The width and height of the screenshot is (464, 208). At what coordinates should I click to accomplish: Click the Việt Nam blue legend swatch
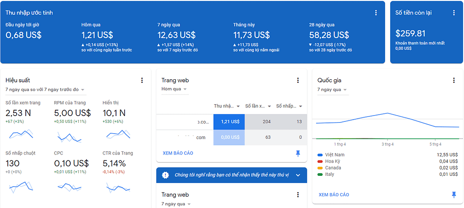(319, 155)
